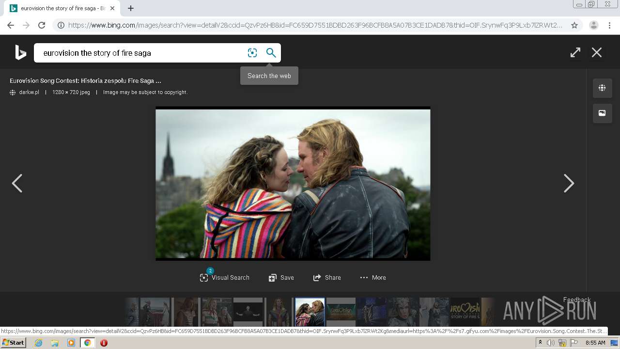Viewport: 620px width, 349px height.
Task: Click the visual search count badge 2
Action: coord(210,271)
